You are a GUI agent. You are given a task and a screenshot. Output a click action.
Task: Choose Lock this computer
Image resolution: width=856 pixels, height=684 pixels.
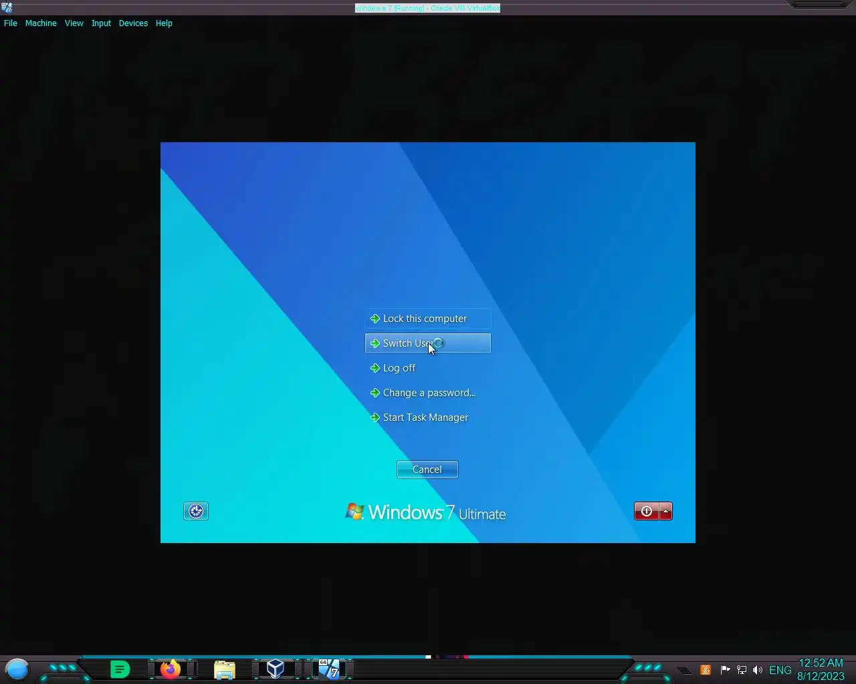click(x=428, y=319)
